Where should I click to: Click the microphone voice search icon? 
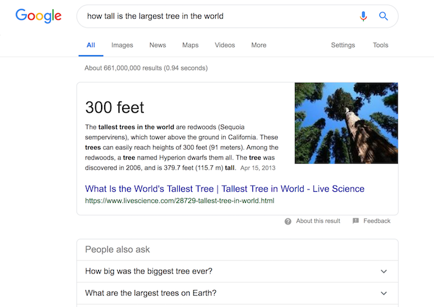[363, 16]
